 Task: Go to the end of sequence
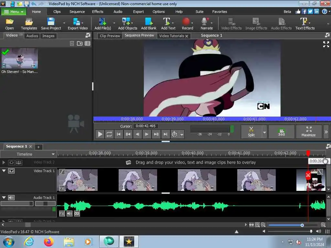click(x=165, y=134)
